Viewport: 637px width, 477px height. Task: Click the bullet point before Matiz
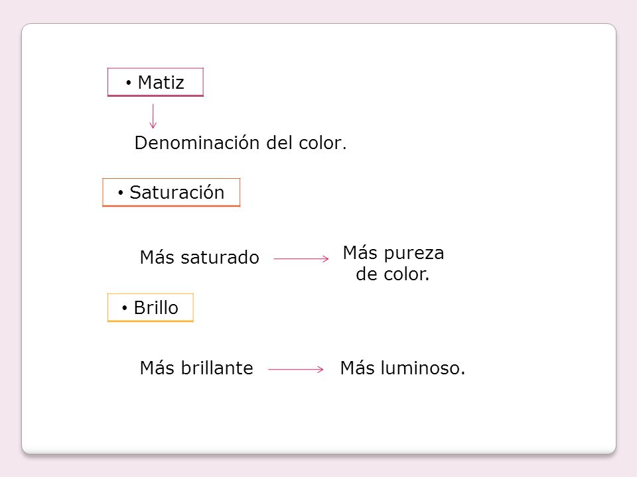pos(128,83)
